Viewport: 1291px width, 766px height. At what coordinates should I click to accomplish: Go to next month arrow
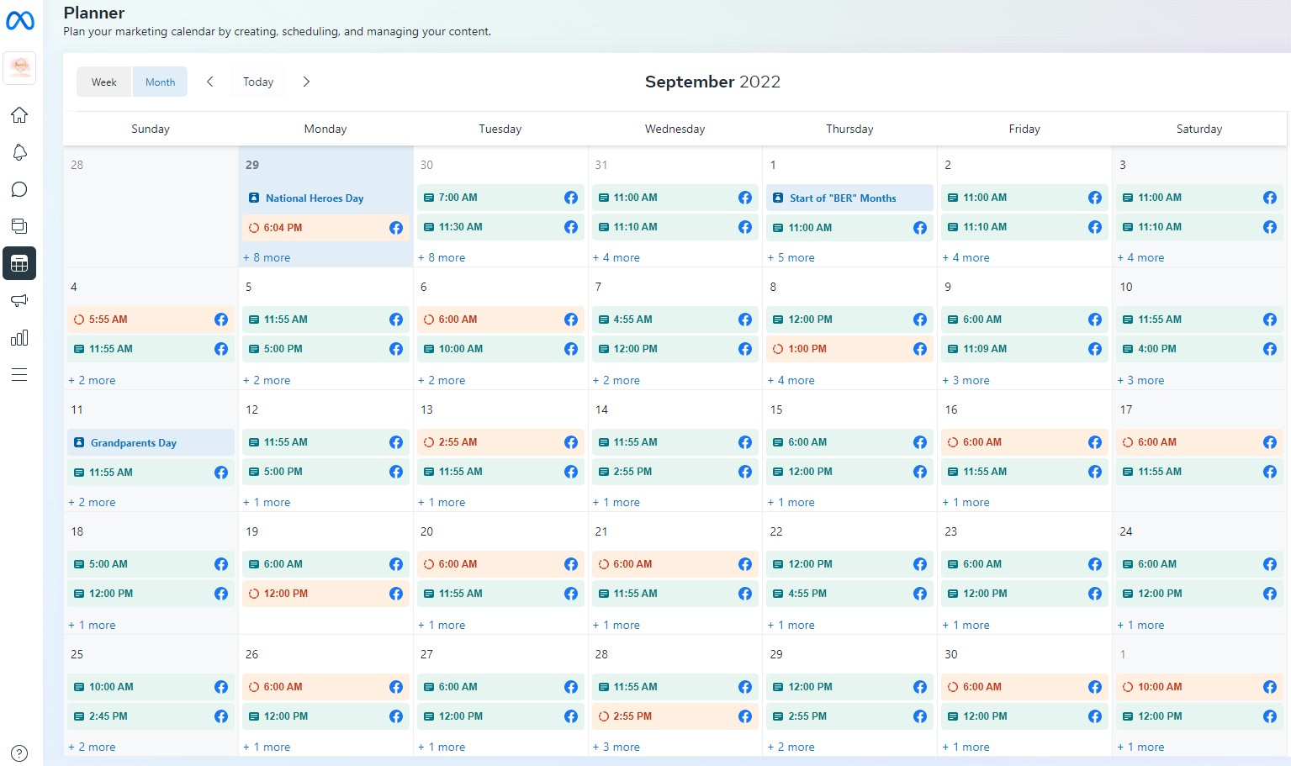point(306,82)
